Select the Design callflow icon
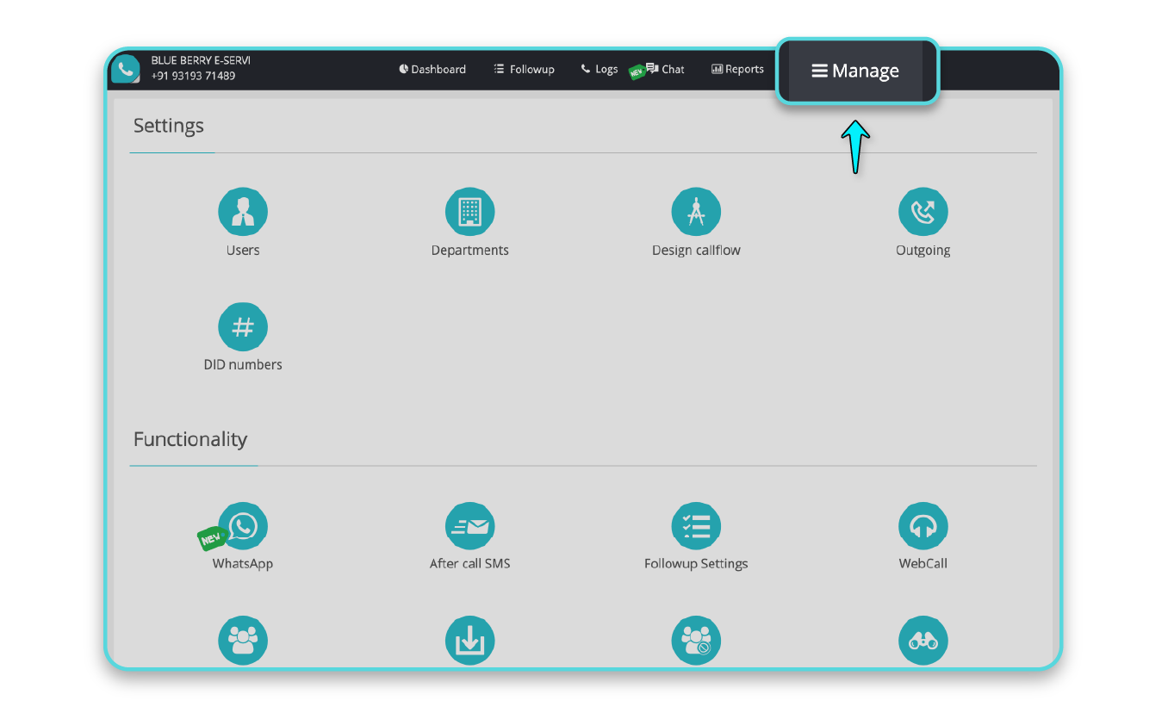The height and width of the screenshot is (719, 1168). 696,211
